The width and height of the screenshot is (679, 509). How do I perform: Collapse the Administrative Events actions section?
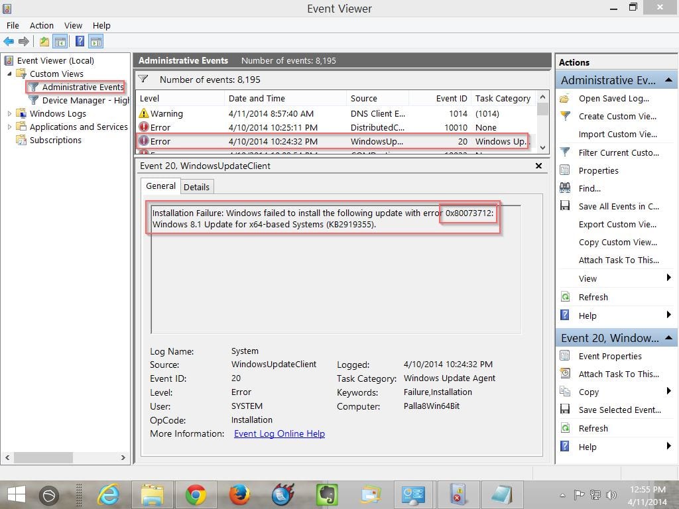[668, 80]
